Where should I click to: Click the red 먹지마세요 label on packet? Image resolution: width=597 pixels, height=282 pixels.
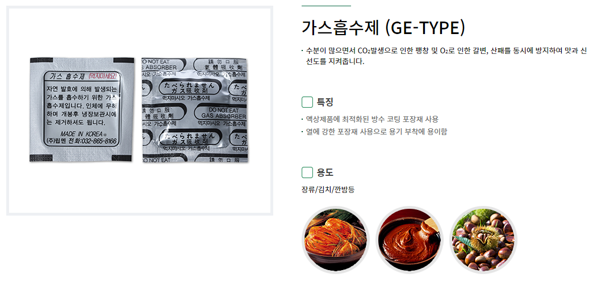pos(102,75)
